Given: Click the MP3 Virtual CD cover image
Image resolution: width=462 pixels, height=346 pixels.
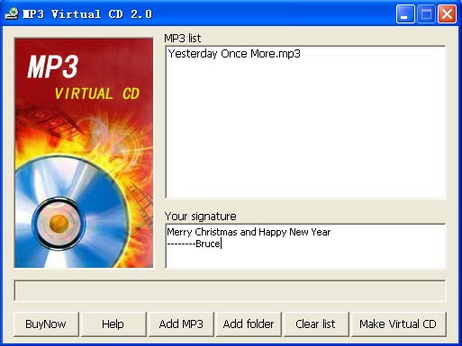Looking at the screenshot, I should [x=84, y=153].
